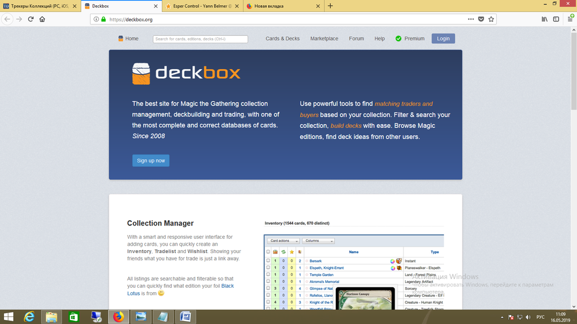Click the Sign up now button

151,161
